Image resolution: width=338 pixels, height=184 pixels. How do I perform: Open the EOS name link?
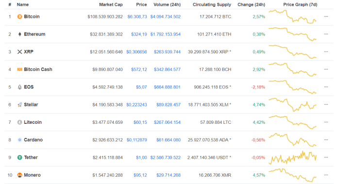click(29, 87)
